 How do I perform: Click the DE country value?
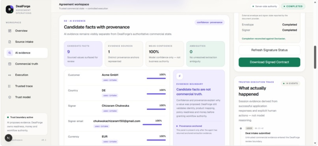click(104, 90)
